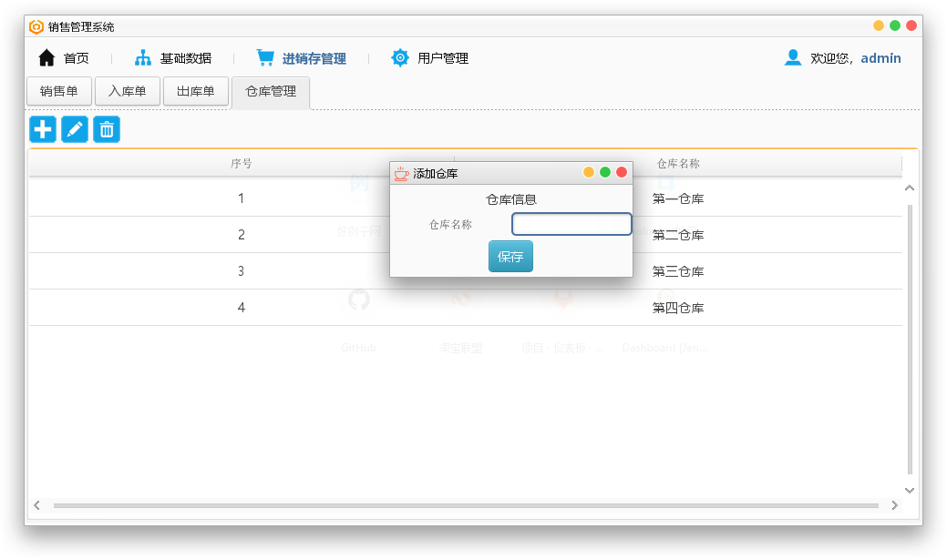947x559 pixels.
Task: Click serial number 3 cell
Action: (241, 271)
